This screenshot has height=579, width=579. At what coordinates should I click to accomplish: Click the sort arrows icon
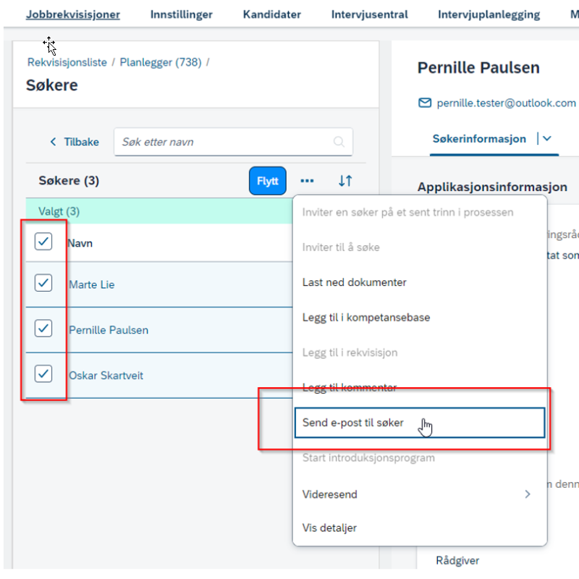345,181
